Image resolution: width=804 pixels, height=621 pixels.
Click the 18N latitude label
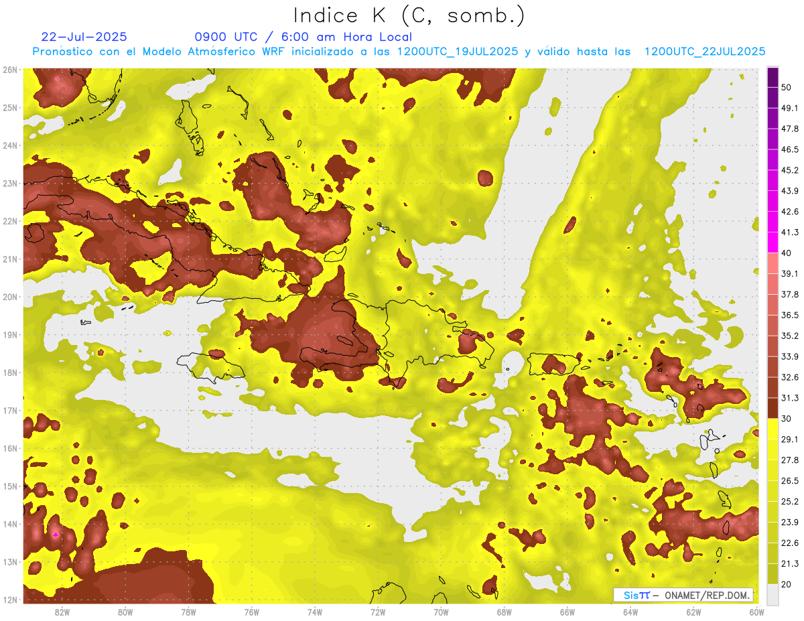[x=9, y=372]
